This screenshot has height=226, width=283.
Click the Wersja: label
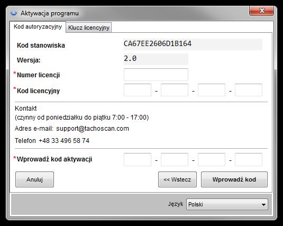coord(29,60)
